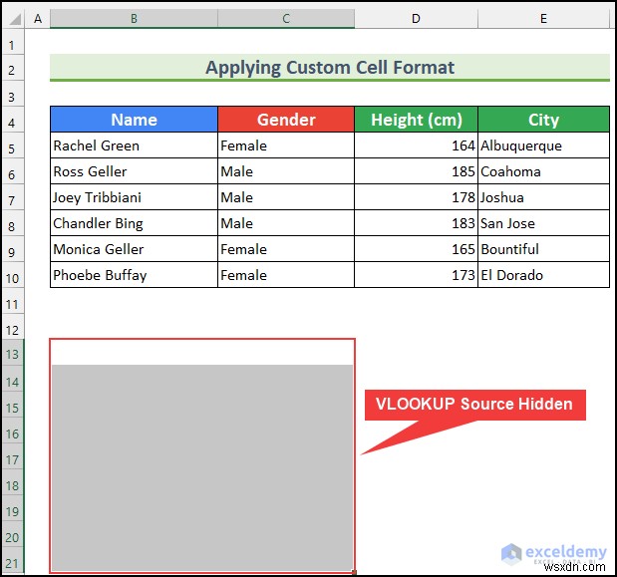This screenshot has width=617, height=577.
Task: Select the San Jose city cell
Action: click(x=544, y=223)
